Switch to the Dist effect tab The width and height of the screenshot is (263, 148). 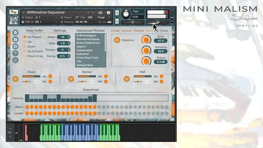(149, 31)
